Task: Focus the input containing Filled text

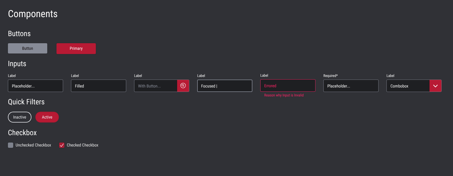Action: pos(98,86)
